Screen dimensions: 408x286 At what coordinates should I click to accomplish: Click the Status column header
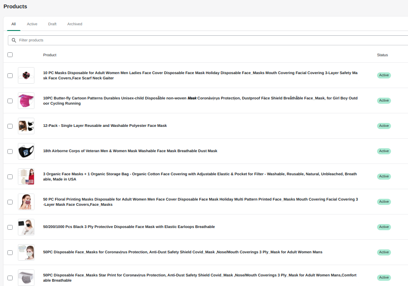coord(382,55)
